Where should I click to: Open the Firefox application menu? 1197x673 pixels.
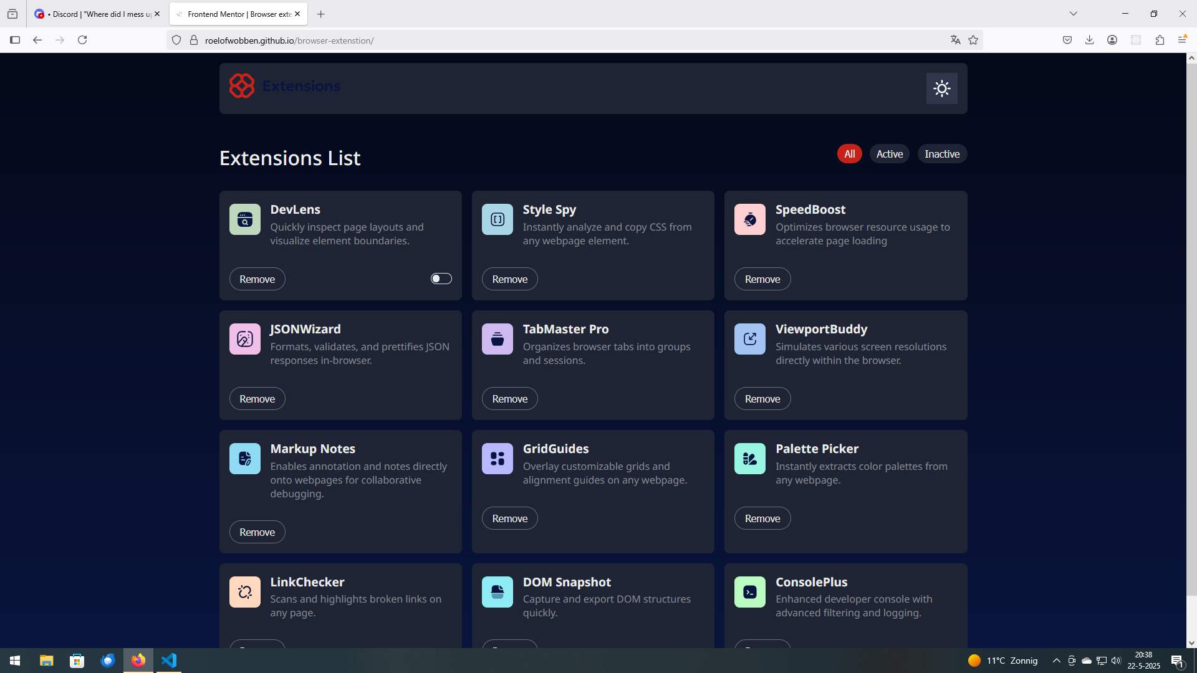click(1182, 40)
